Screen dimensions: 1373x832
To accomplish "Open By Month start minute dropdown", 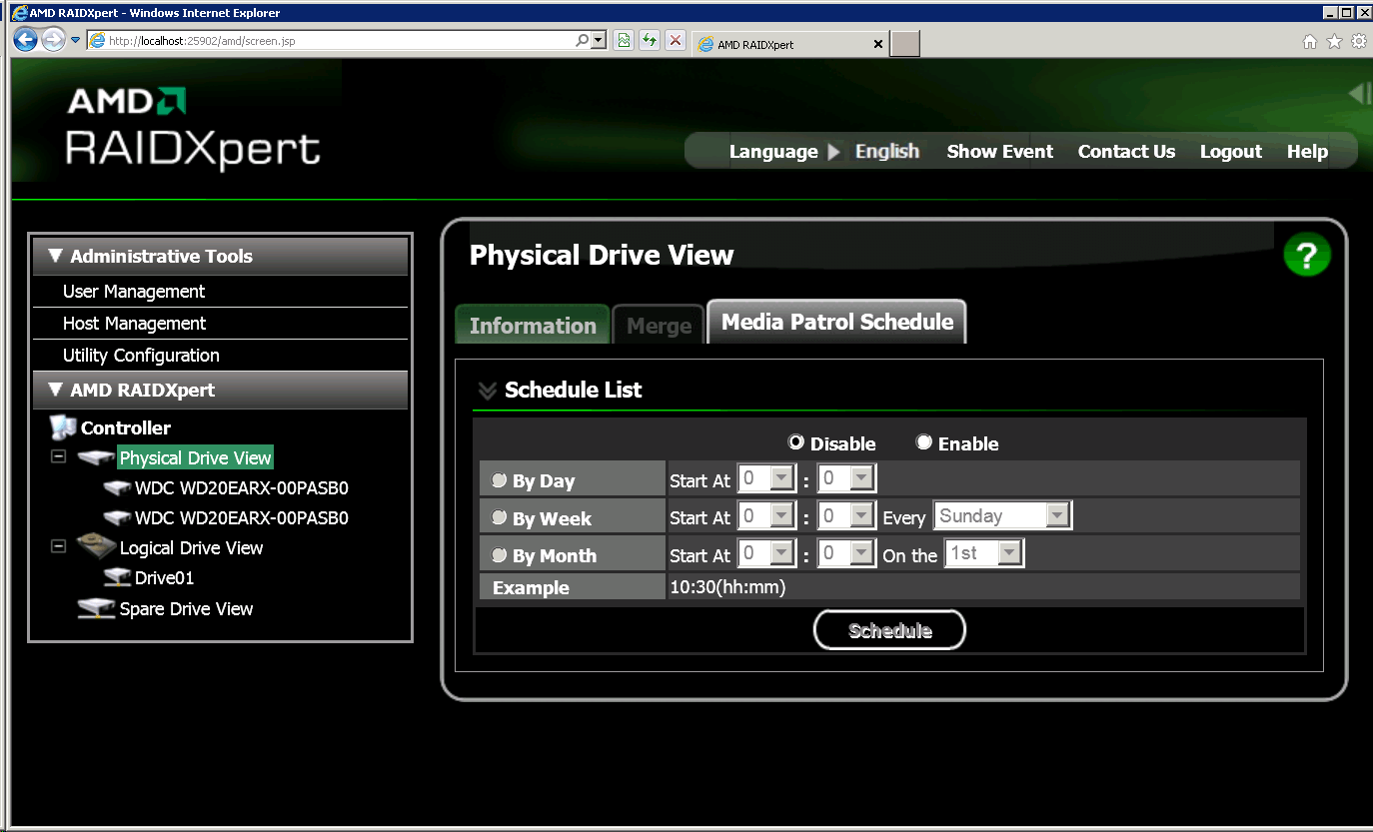I will click(x=846, y=552).
